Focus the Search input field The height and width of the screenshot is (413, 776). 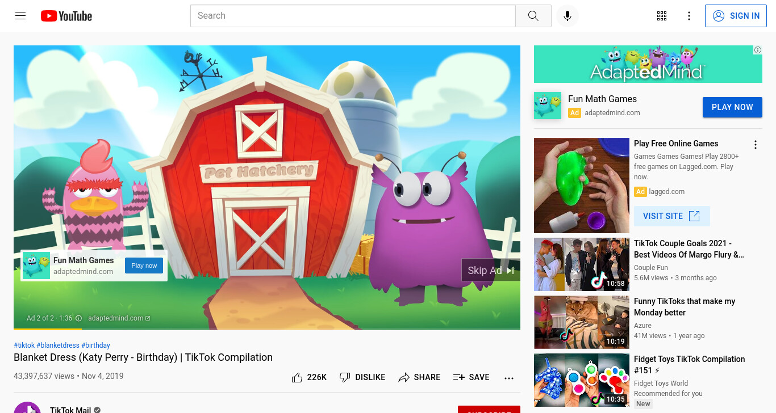point(353,16)
